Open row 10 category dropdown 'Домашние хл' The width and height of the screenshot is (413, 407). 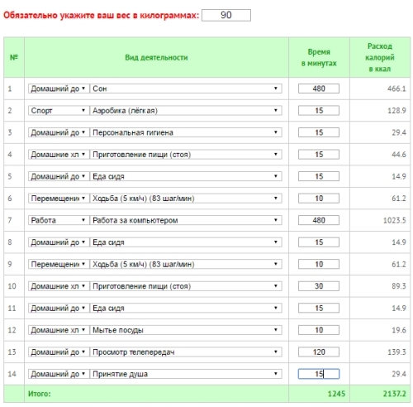coord(59,286)
